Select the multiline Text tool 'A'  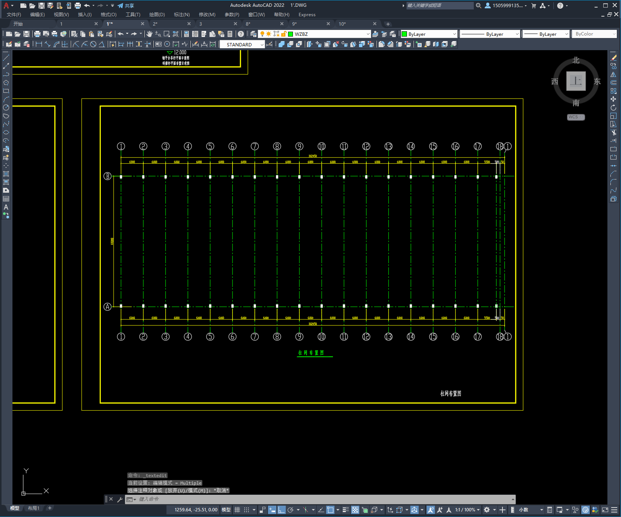point(6,207)
